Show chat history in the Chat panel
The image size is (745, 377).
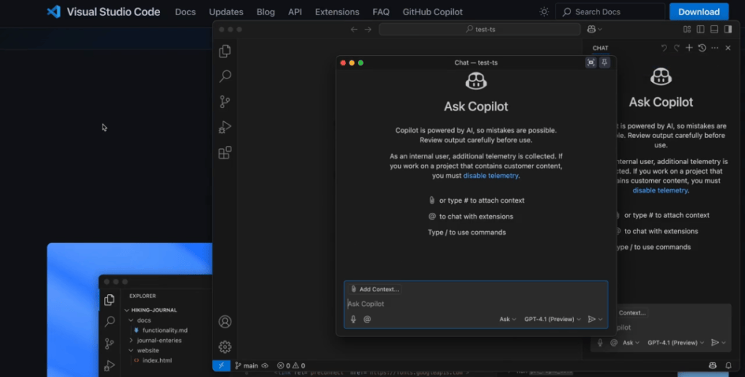[702, 48]
